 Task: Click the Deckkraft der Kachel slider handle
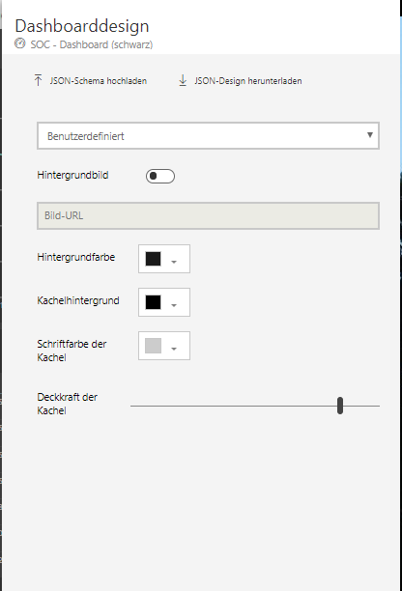click(x=340, y=406)
